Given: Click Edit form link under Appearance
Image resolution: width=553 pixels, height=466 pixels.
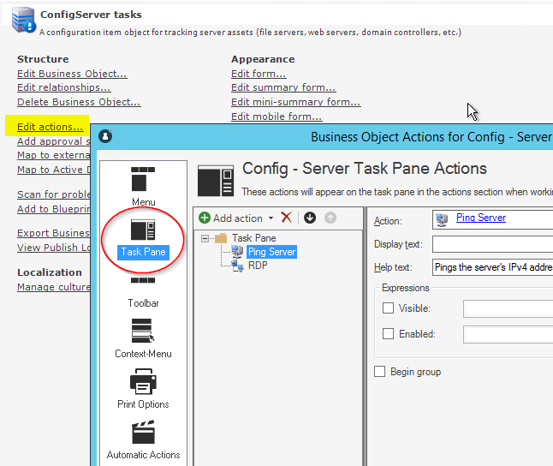Looking at the screenshot, I should coord(259,74).
